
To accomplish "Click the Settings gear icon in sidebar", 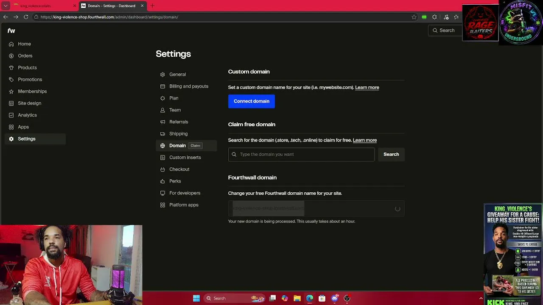I will pos(11,139).
